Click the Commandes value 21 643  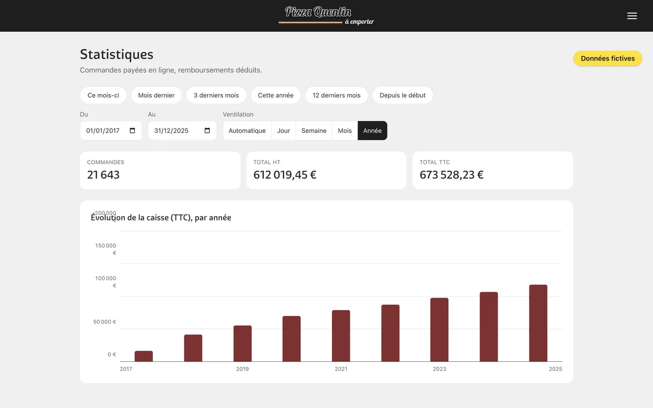(x=103, y=175)
